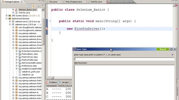Expand the TestCity.java tree node
The image size is (179, 100).
click(x=13, y=12)
